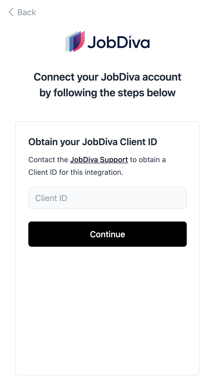Focus the Client ID input field
214x390 pixels.
tap(107, 198)
